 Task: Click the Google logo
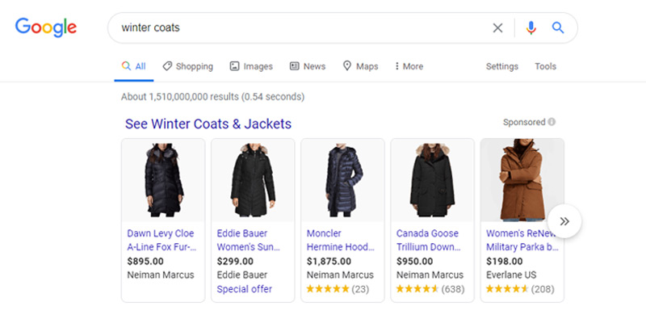click(46, 27)
